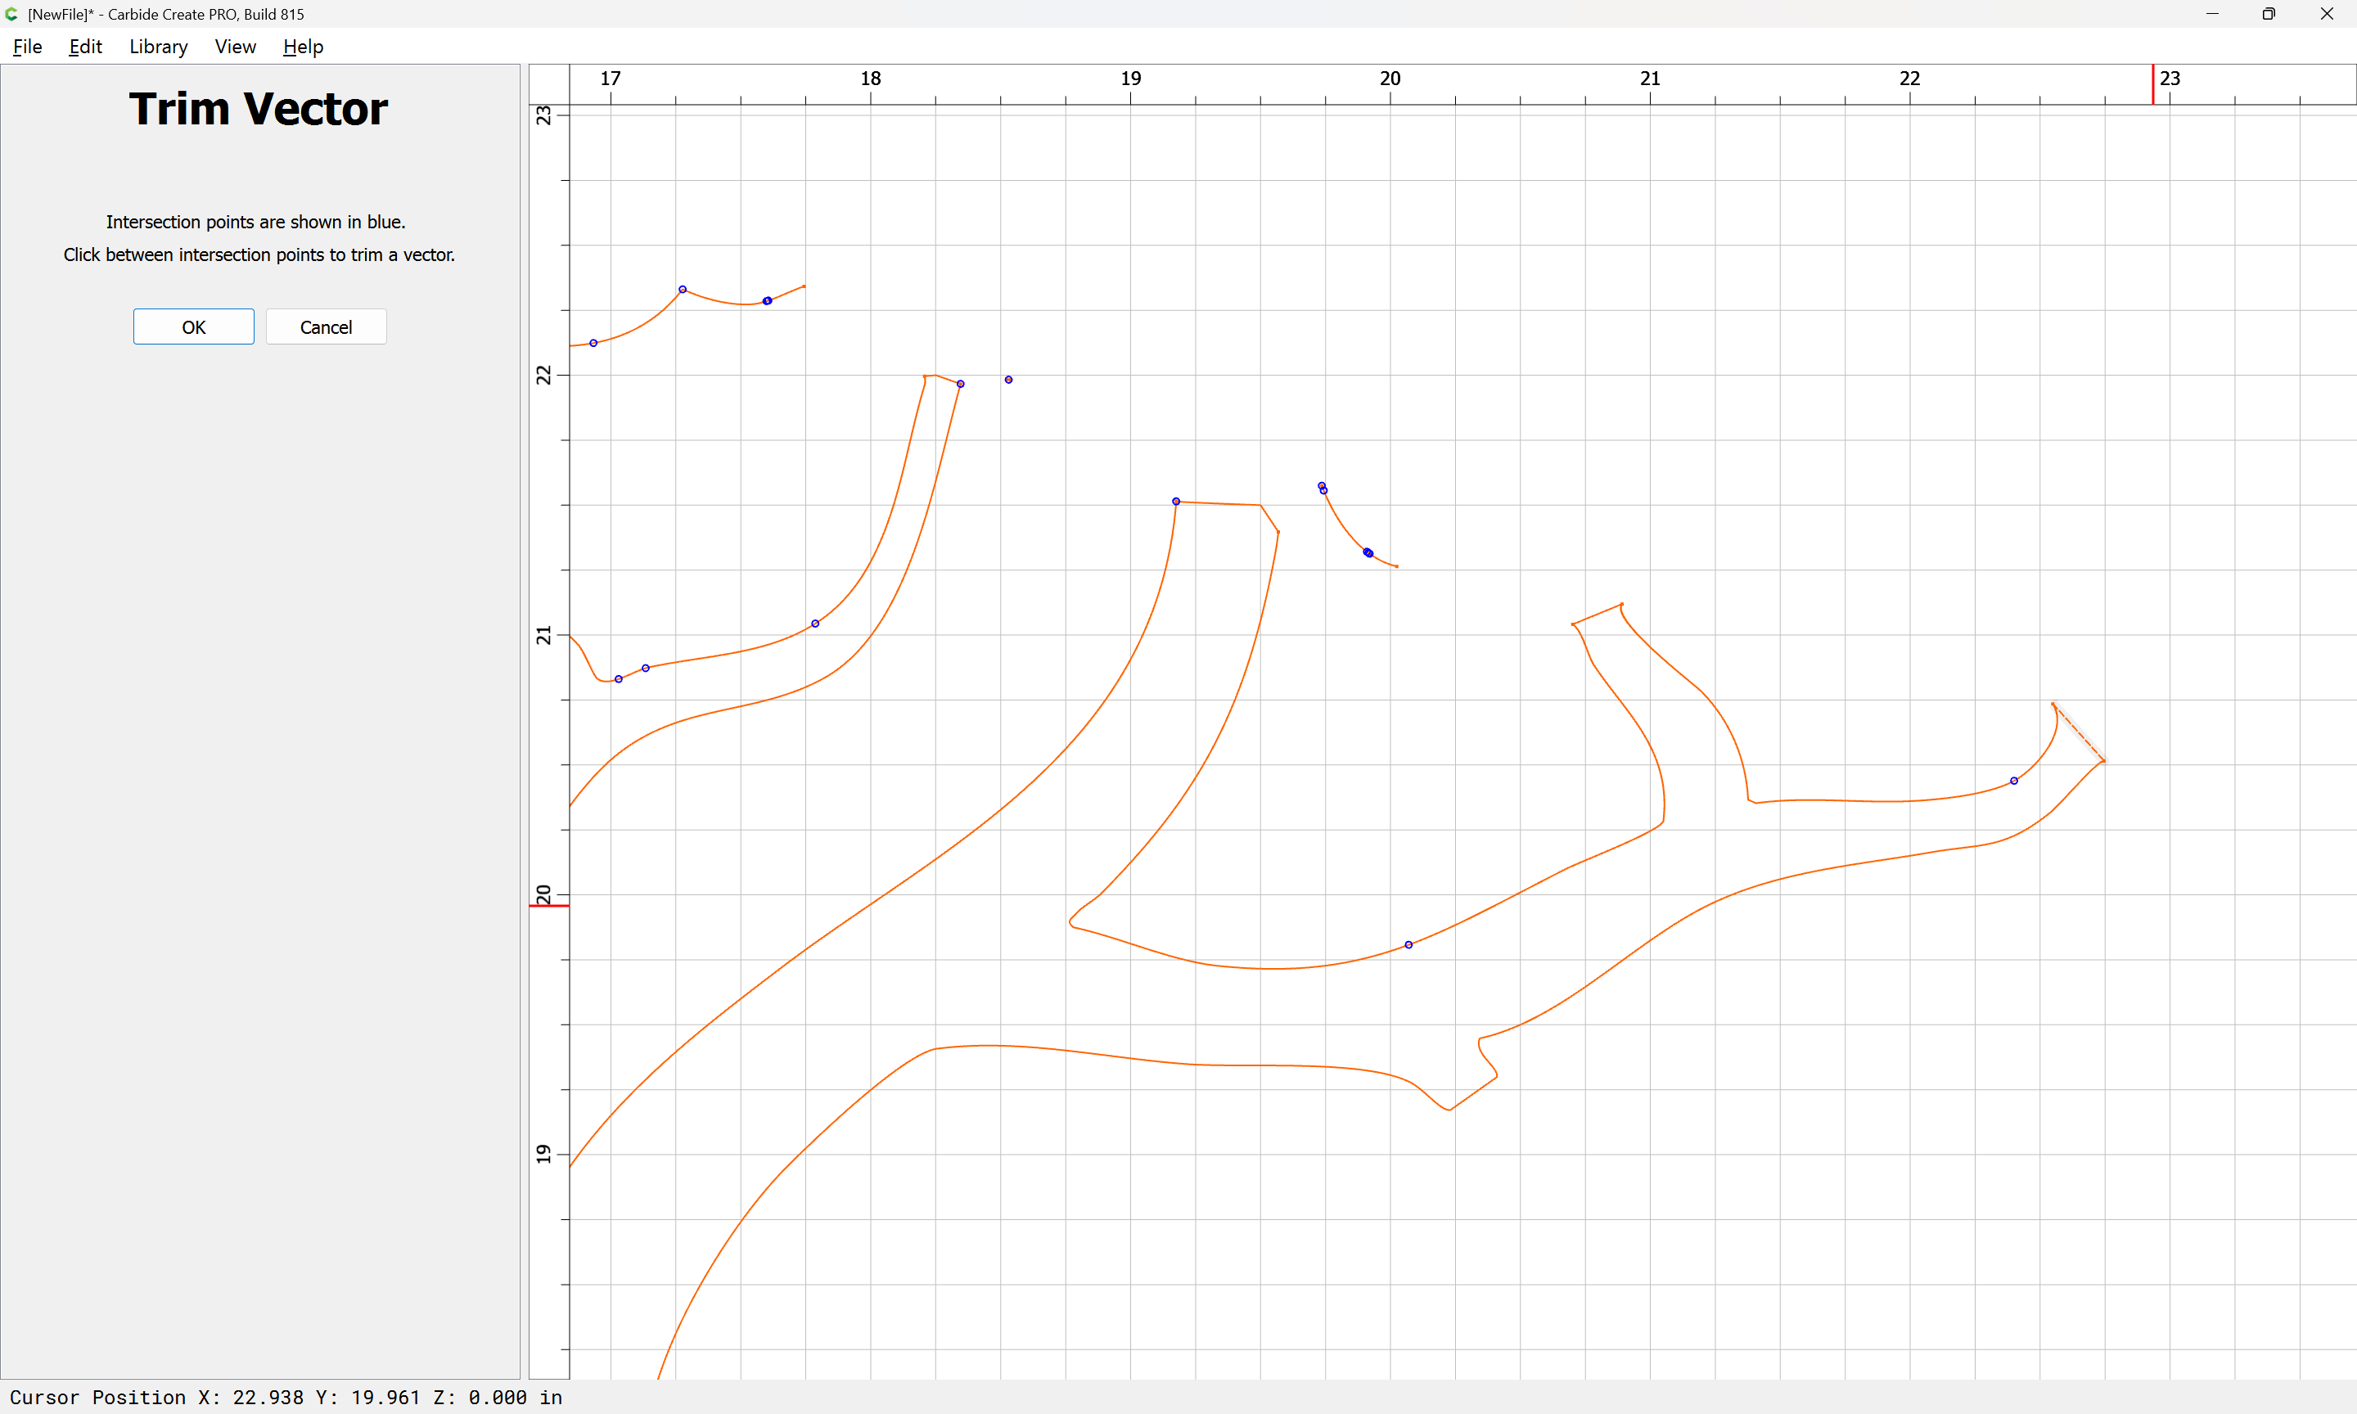Image resolution: width=2357 pixels, height=1414 pixels.
Task: Click the isolated blue point right of ruler 18.5
Action: pyautogui.click(x=1008, y=379)
